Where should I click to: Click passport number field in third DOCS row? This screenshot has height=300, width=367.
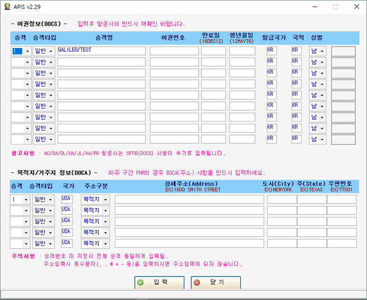point(174,73)
